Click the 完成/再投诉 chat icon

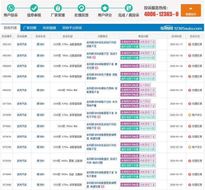point(129,8)
